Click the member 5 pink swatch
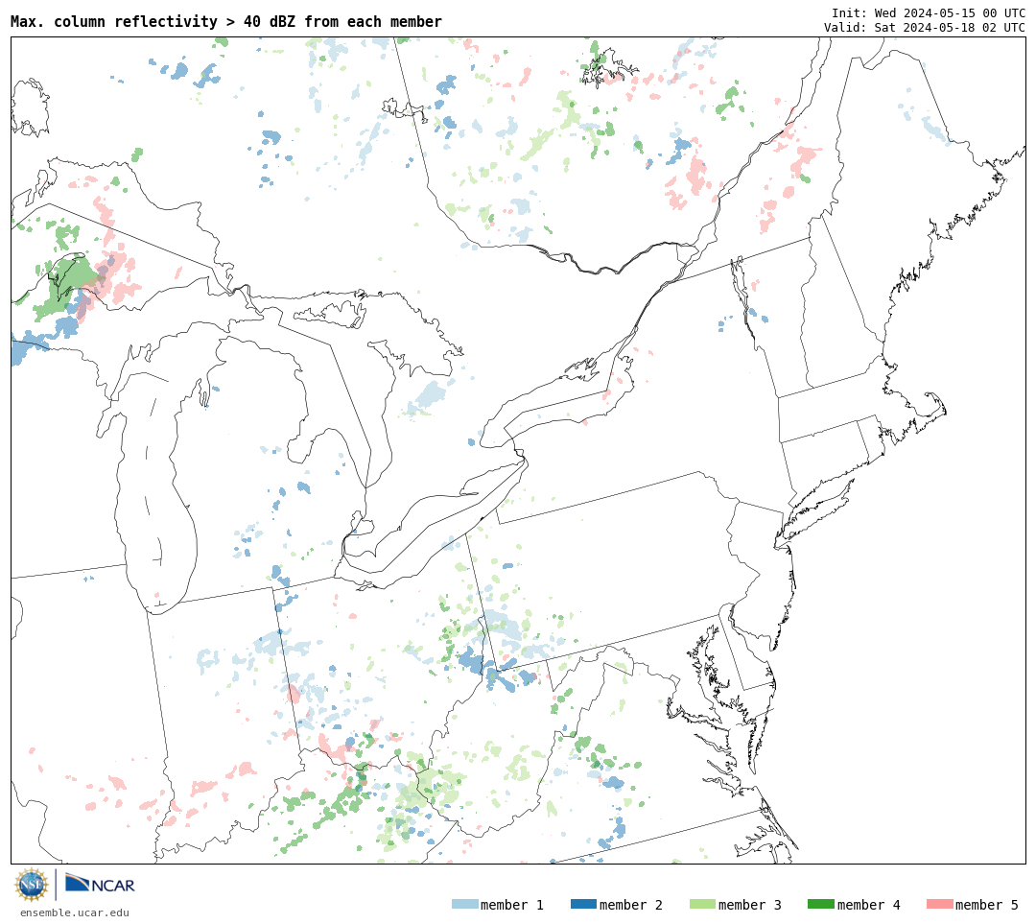1036x924 pixels. 939,904
